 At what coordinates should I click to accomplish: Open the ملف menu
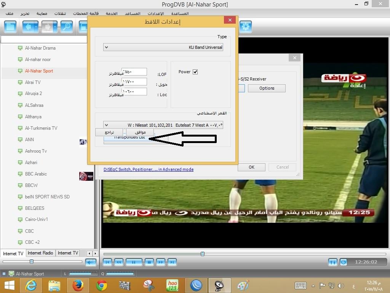pos(10,13)
